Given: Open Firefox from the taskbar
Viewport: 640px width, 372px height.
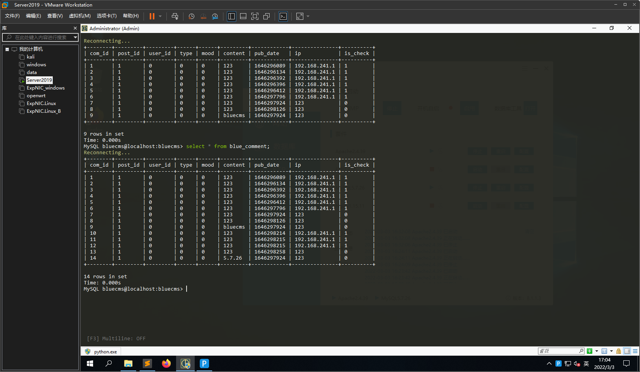Looking at the screenshot, I should click(x=166, y=363).
